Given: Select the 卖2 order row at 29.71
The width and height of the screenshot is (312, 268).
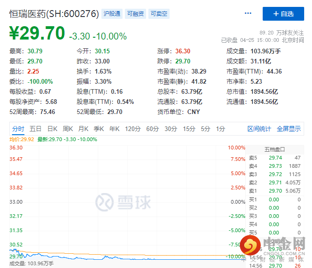Looking at the screenshot, I should click(275, 182).
